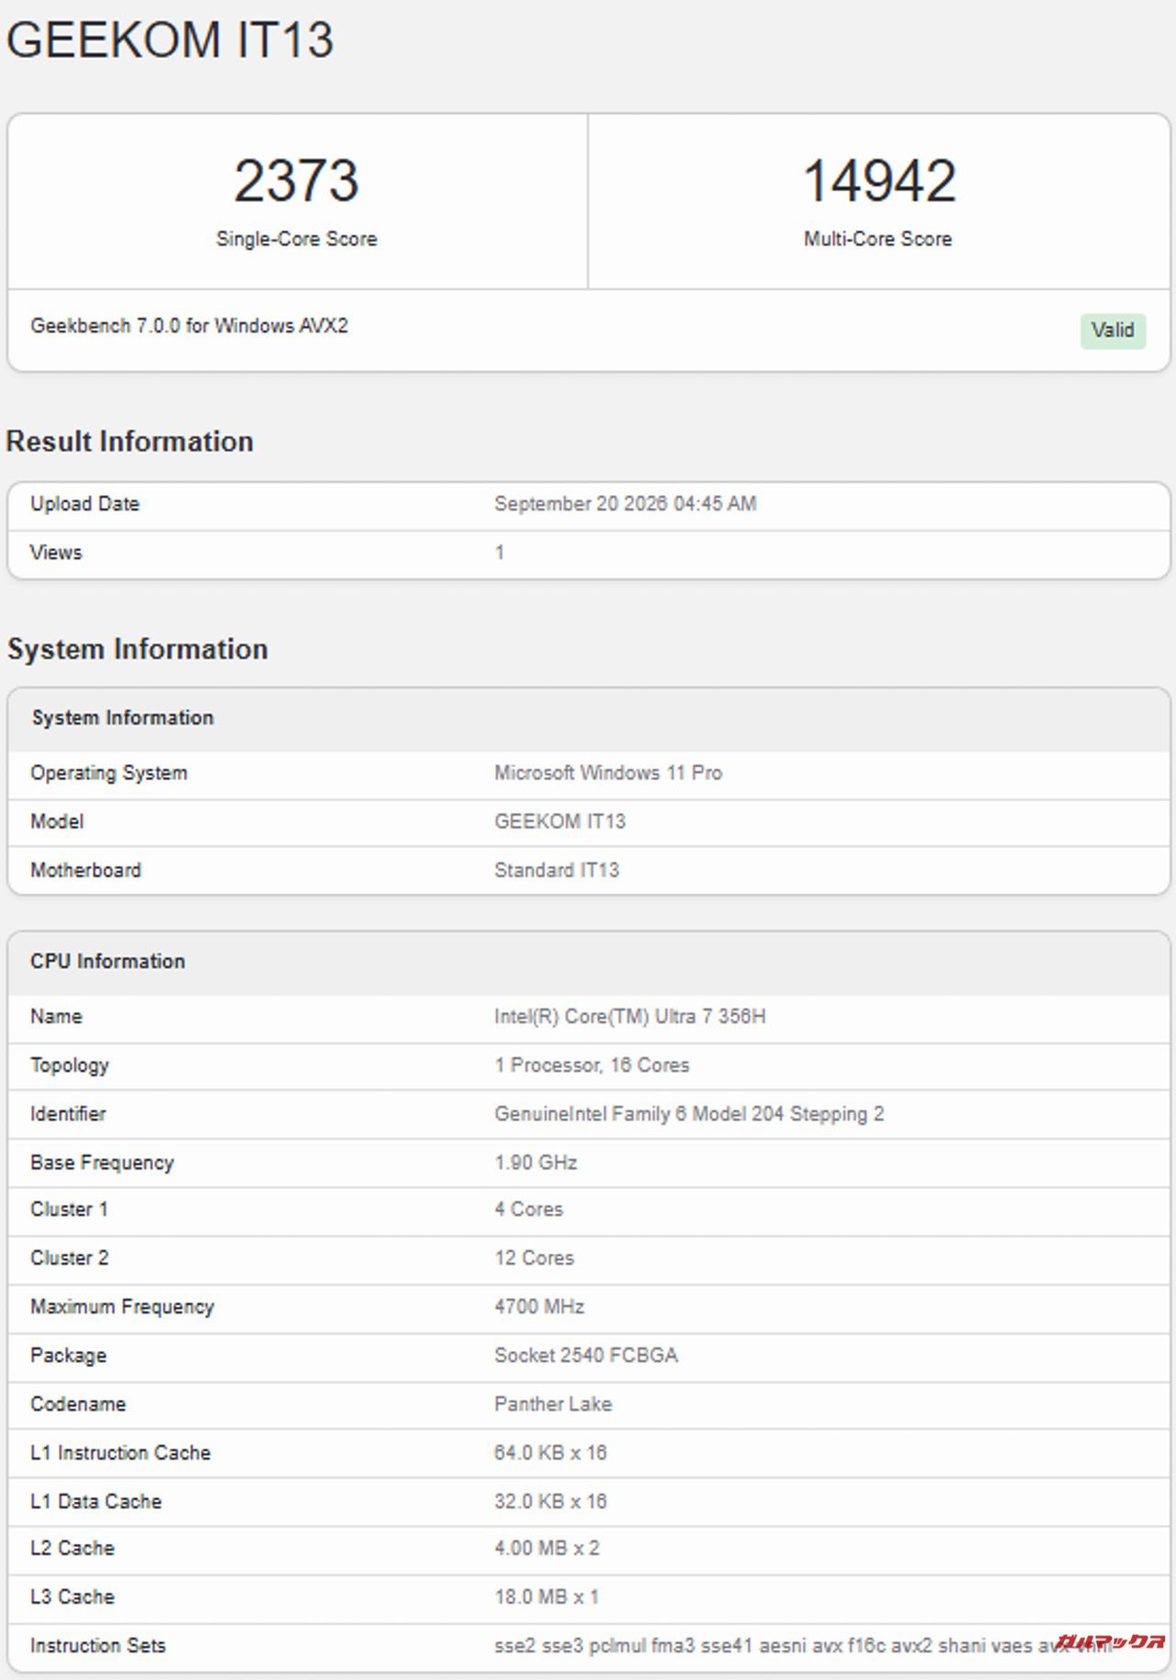1176x1680 pixels.
Task: Click the 'L1 Instruction Cache' row label
Action: 120,1452
